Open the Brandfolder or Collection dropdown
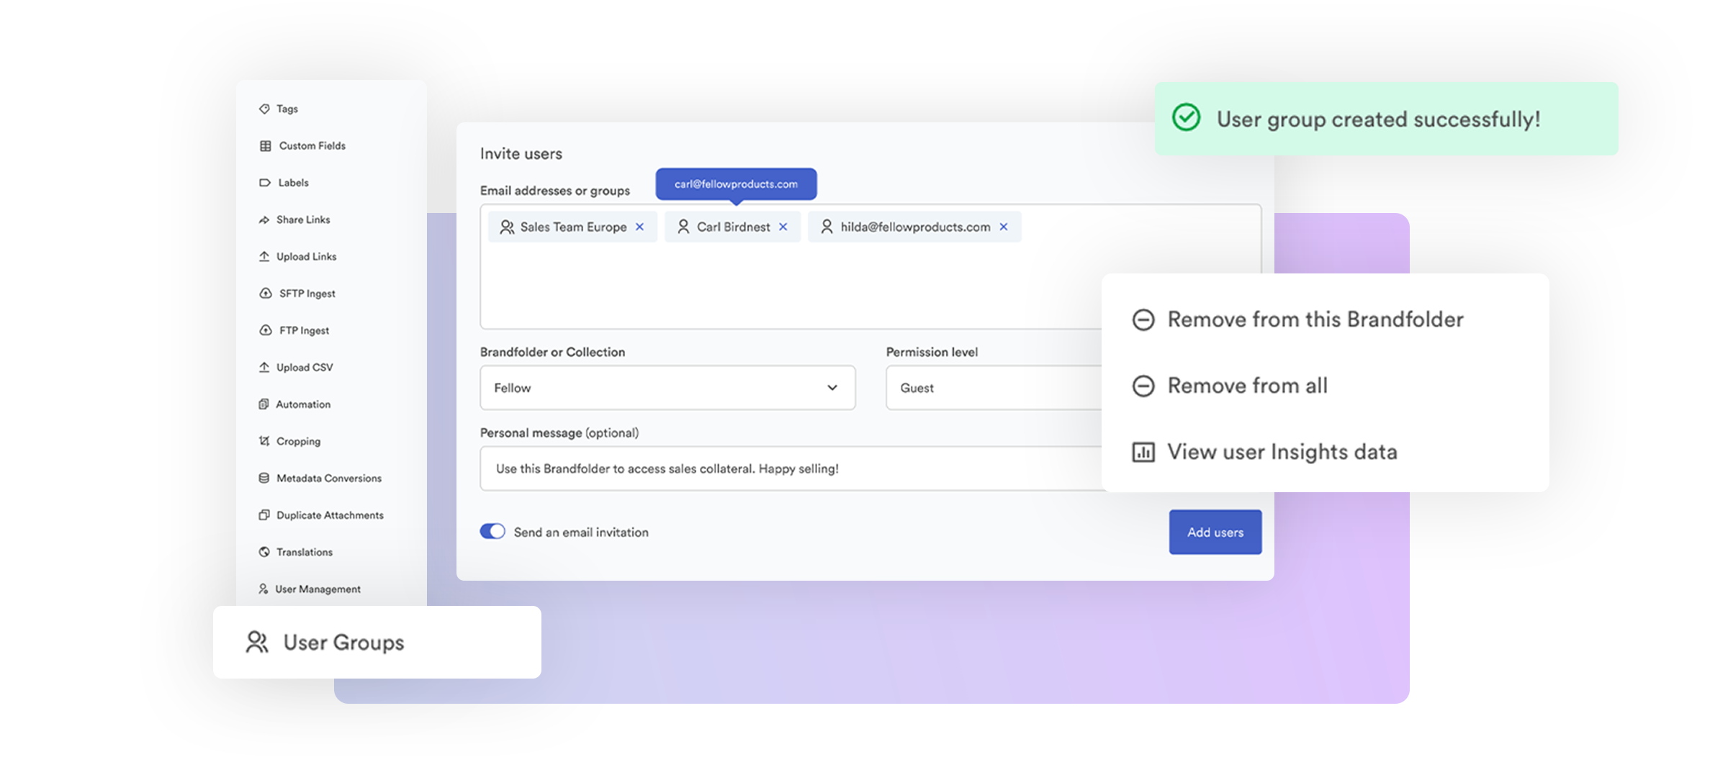 (x=667, y=388)
